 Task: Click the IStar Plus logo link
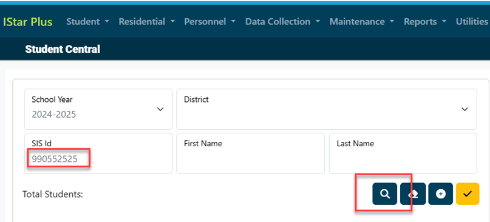(28, 22)
